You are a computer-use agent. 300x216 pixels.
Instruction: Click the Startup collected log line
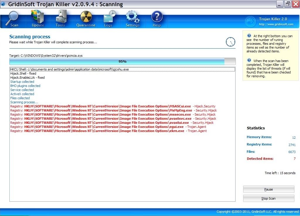(22, 82)
